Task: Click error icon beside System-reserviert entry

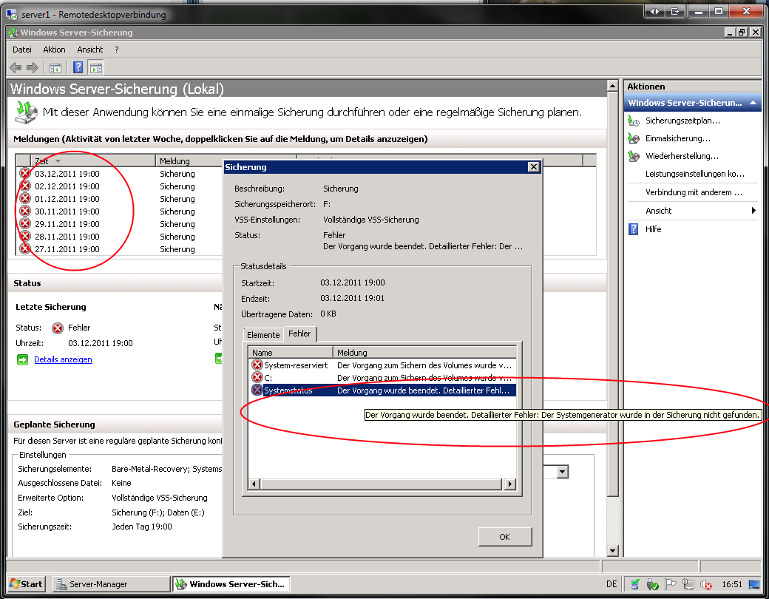Action: [257, 365]
